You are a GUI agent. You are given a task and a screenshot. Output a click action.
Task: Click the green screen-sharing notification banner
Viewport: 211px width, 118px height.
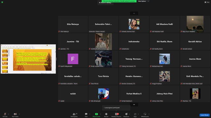click(119, 1)
